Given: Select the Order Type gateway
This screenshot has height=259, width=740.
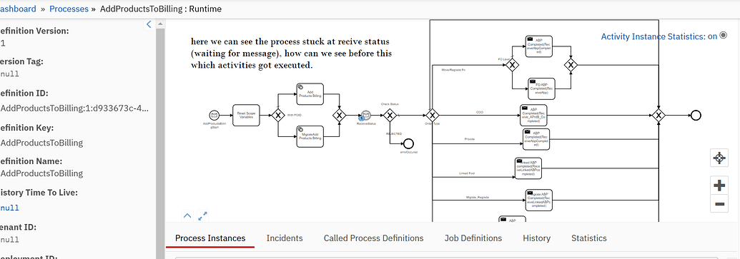Looking at the screenshot, I should [433, 115].
